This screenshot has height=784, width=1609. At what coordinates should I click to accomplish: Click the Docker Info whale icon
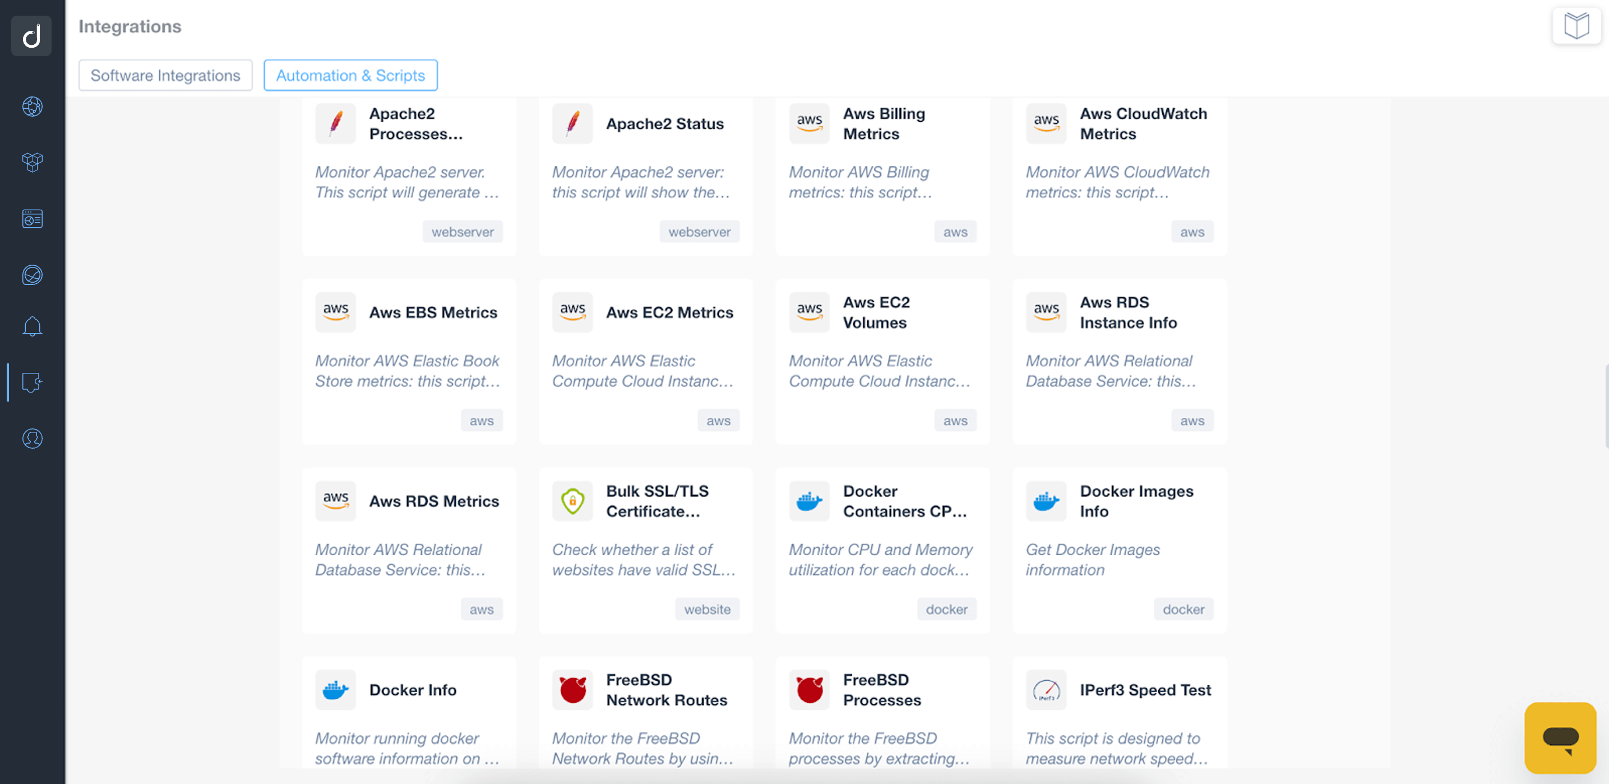(335, 690)
